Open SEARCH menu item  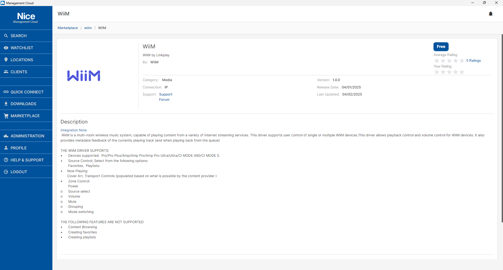tap(26, 36)
